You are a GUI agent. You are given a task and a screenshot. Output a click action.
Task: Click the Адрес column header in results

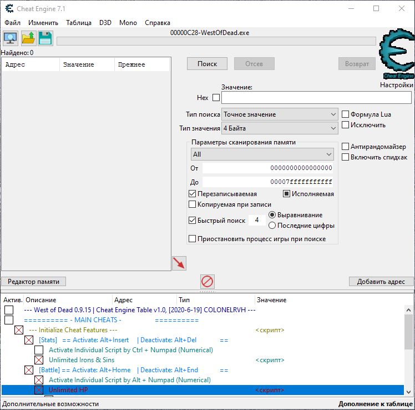pos(31,64)
